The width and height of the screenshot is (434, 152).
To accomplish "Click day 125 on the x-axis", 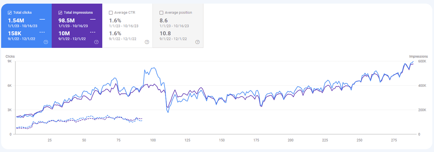I will [187, 140].
